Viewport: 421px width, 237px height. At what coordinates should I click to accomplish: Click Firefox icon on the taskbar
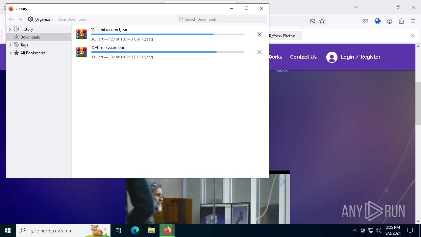click(167, 230)
